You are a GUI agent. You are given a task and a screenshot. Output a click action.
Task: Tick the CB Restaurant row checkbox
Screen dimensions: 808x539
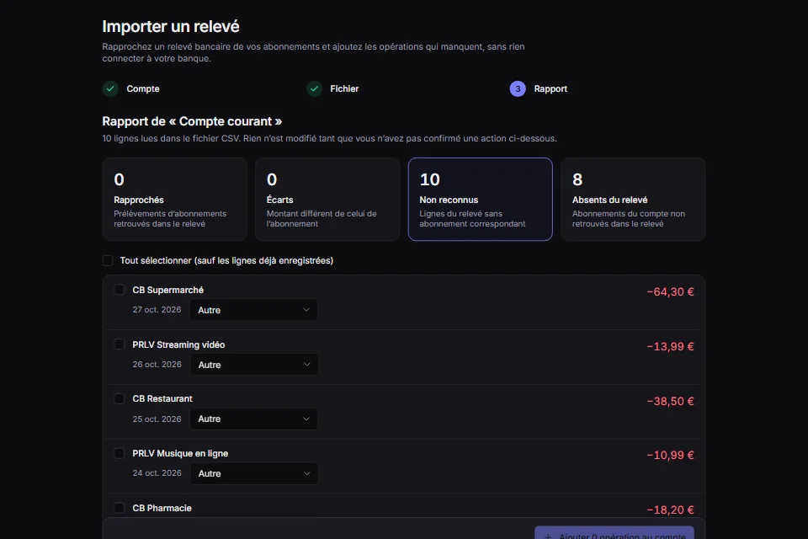tap(119, 398)
